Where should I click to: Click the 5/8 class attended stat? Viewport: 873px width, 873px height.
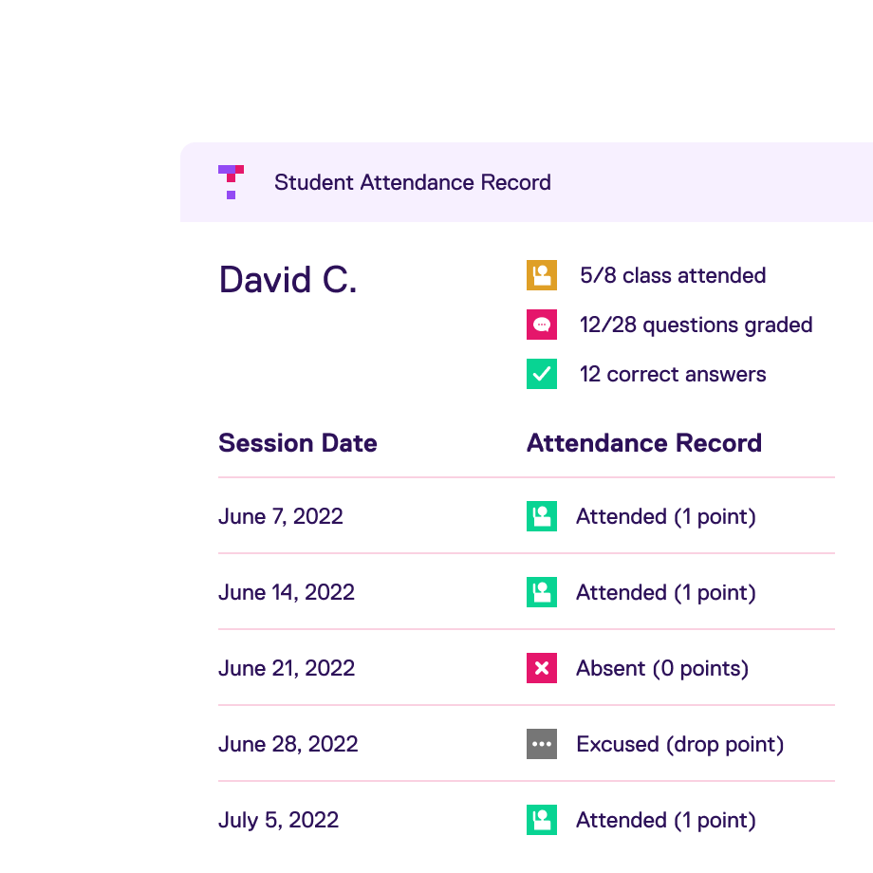(673, 276)
